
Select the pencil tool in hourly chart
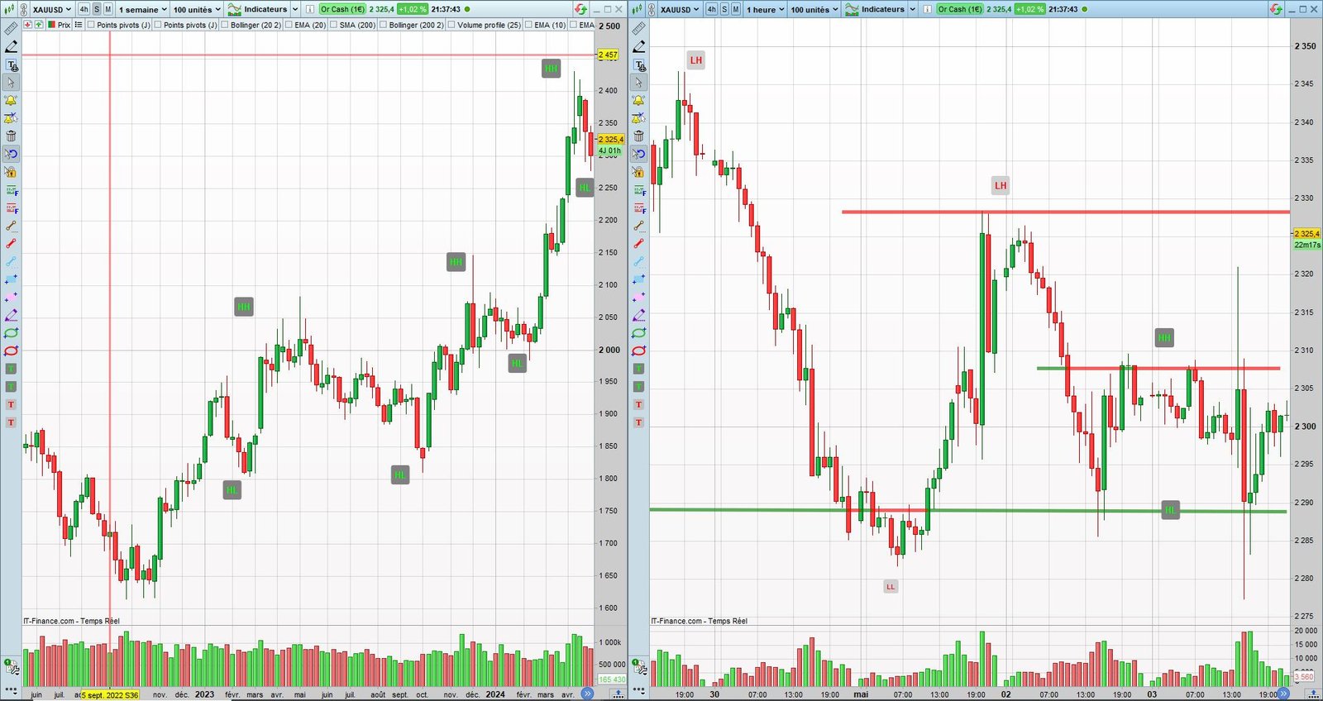click(638, 47)
